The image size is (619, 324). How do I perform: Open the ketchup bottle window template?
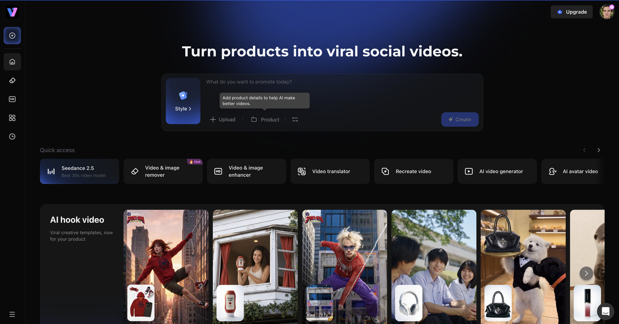(255, 267)
